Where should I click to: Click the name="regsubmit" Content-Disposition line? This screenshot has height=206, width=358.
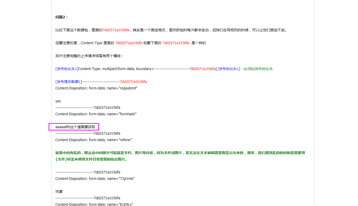(96, 88)
